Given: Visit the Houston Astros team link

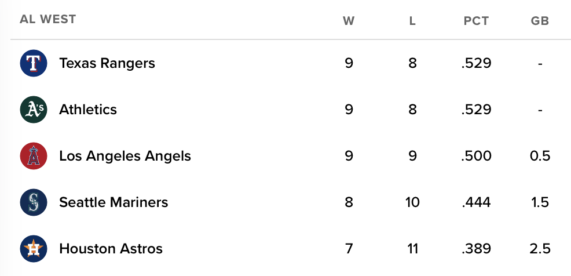Looking at the screenshot, I should (x=111, y=249).
